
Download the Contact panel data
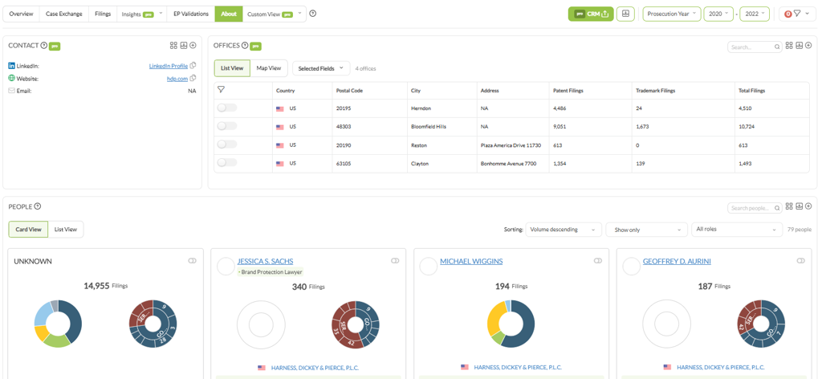(184, 46)
